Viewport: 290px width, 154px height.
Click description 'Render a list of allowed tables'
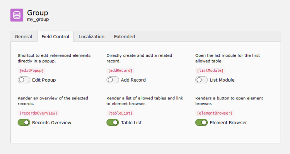click(145, 101)
